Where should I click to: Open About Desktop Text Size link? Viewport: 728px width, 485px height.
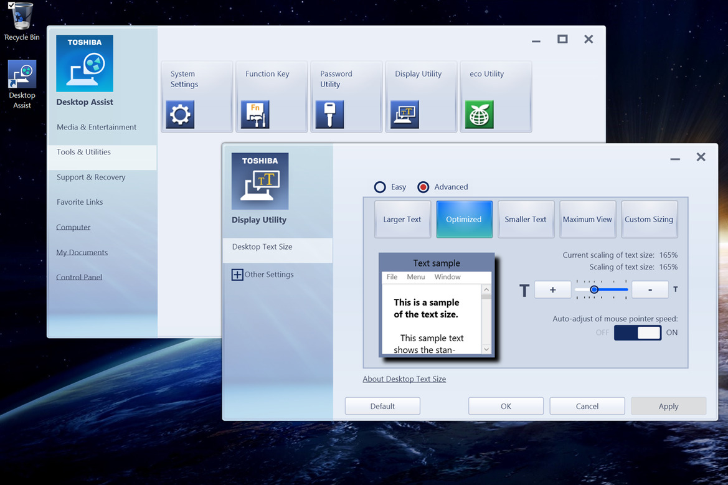point(404,379)
